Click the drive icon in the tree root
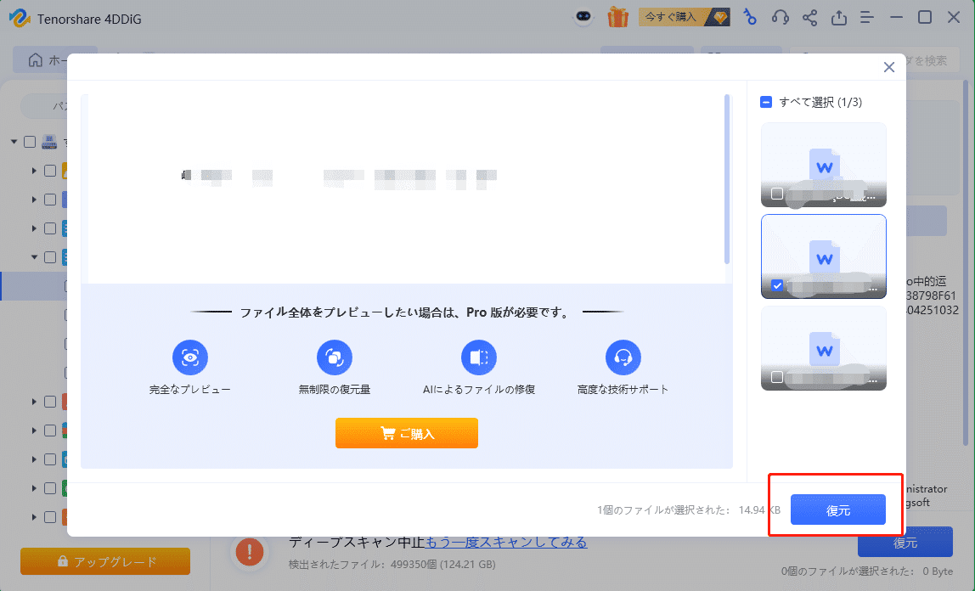This screenshot has height=591, width=975. (49, 142)
